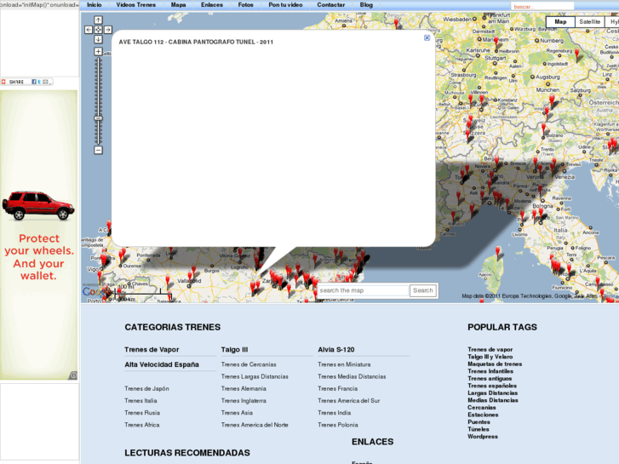Click the red marker on Corsica
Image resolution: width=619 pixels, height=464 pixels.
point(498,251)
